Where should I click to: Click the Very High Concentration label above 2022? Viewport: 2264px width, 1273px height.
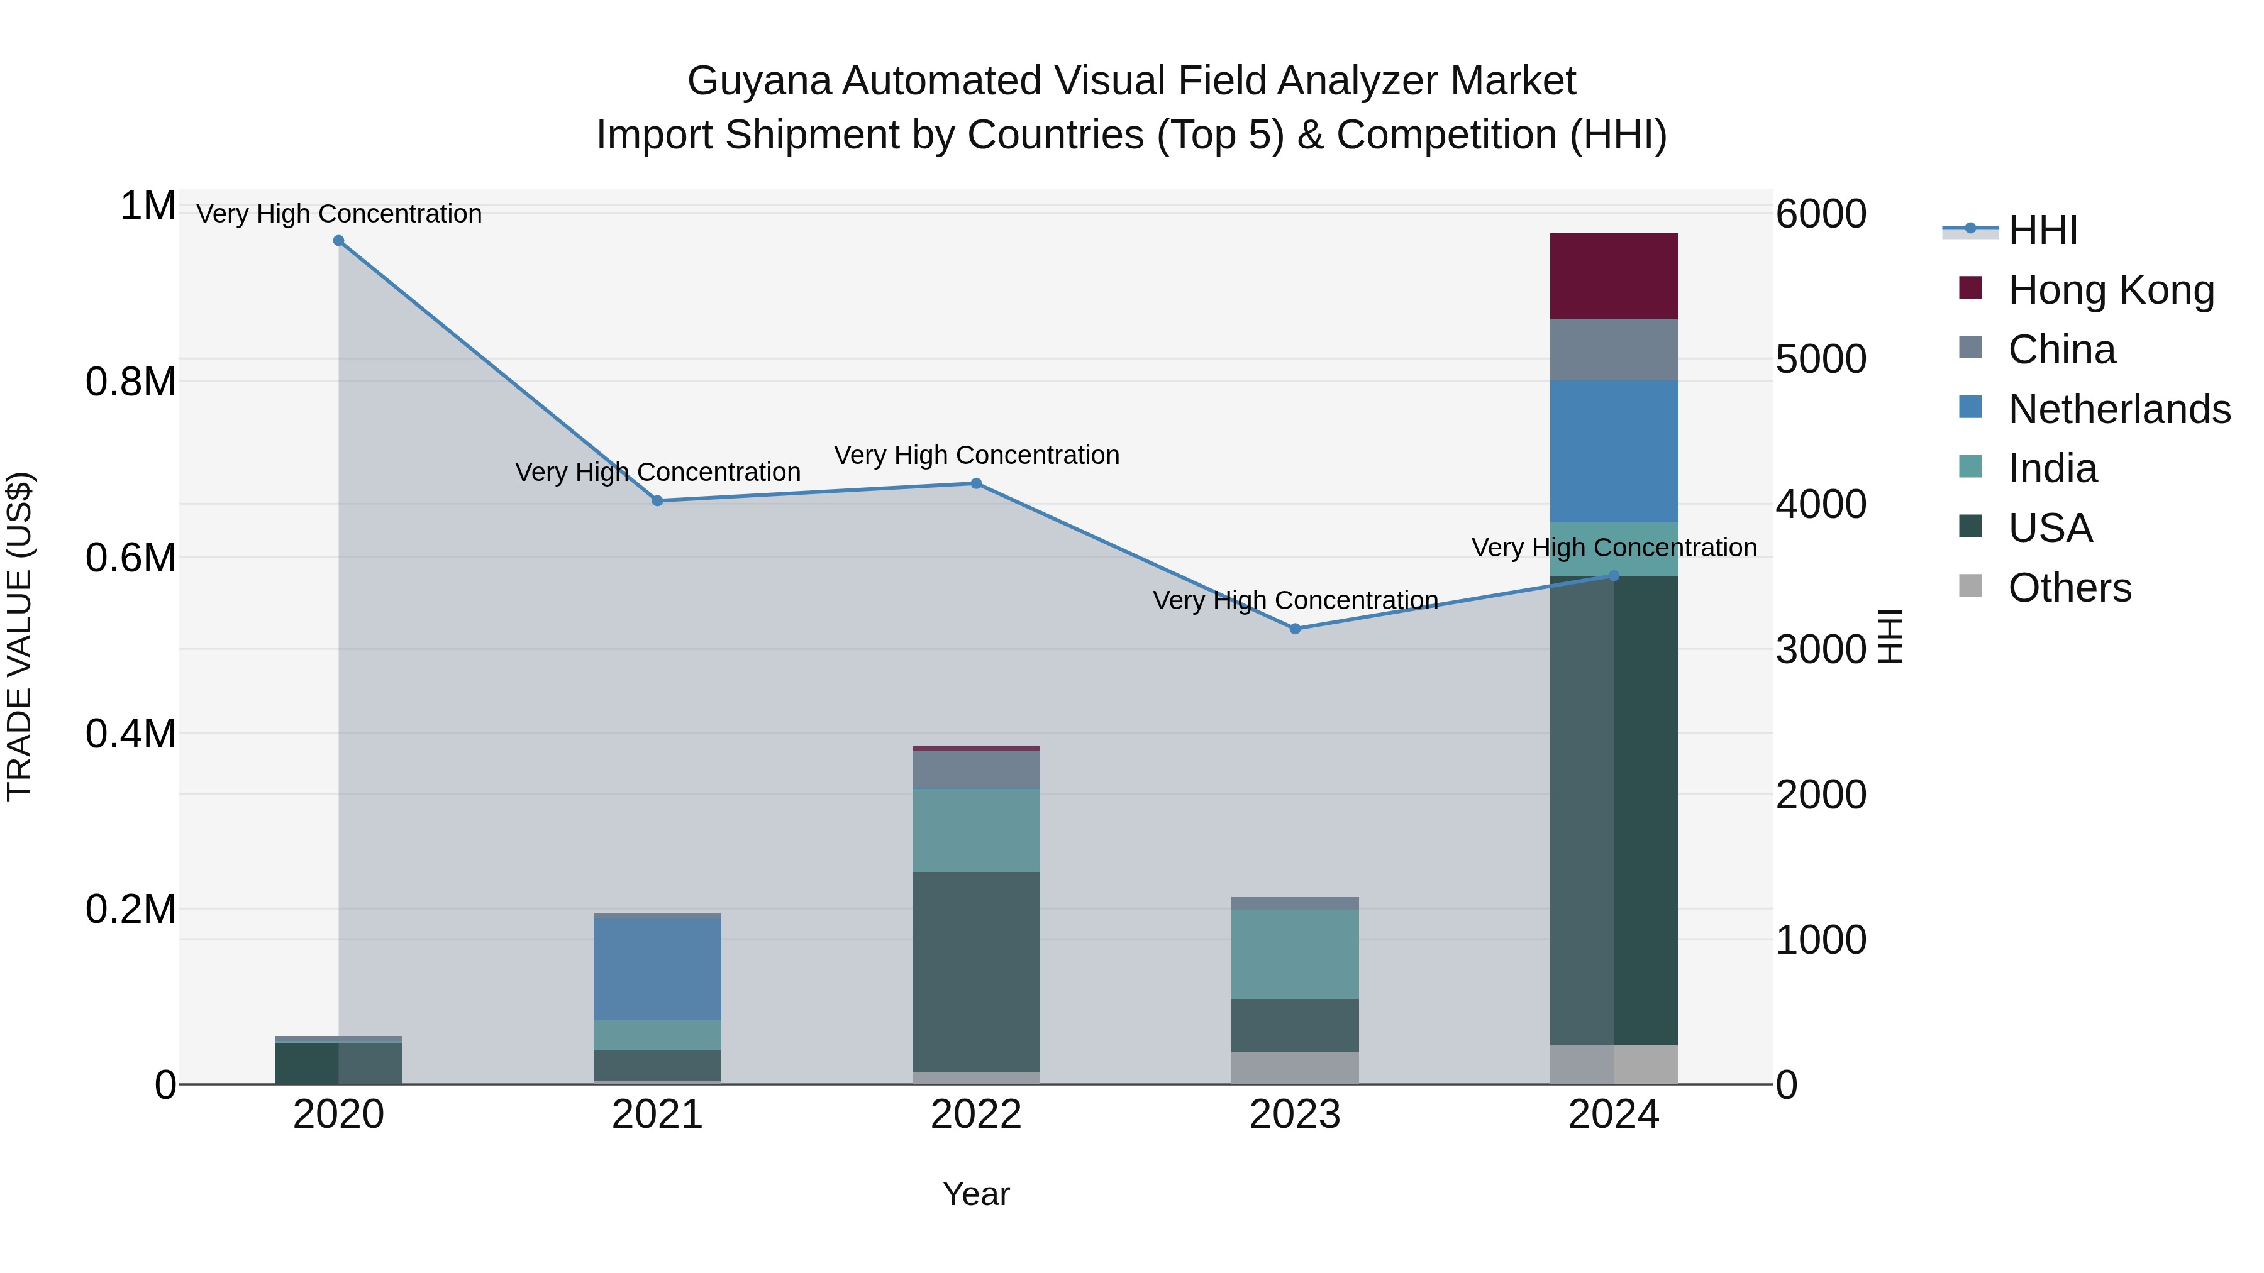click(977, 455)
